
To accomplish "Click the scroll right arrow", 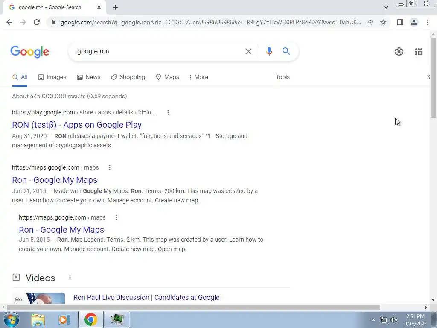I will 426,307.
